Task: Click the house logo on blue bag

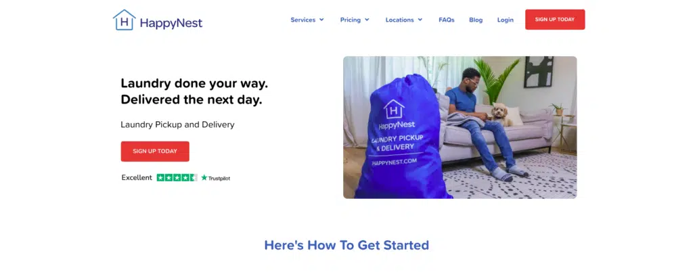Action: 394,110
